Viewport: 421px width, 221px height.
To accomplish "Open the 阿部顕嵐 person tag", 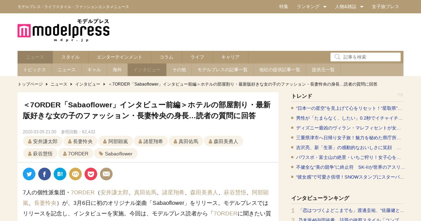I will [115, 141].
